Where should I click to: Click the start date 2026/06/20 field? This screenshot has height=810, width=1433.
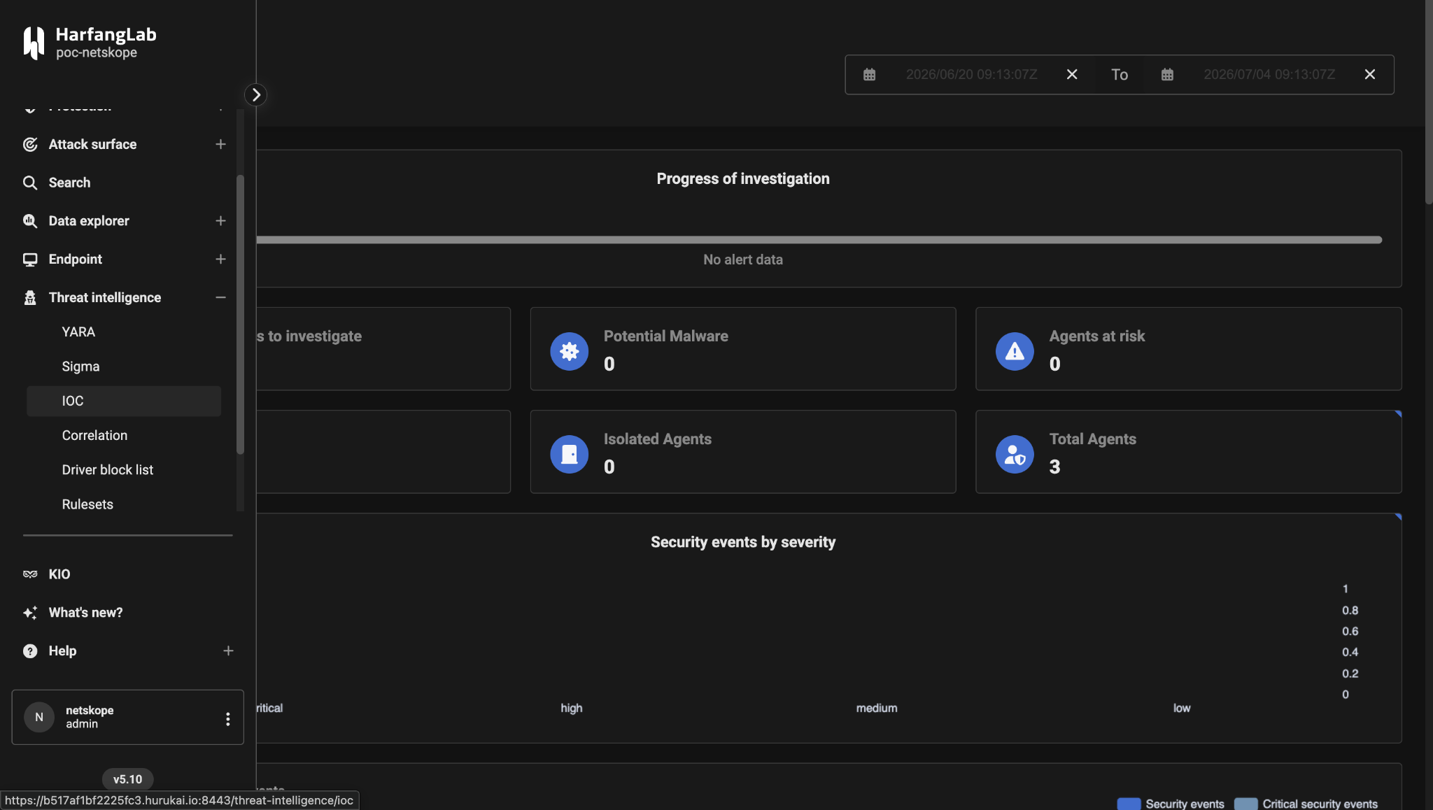coord(971,74)
